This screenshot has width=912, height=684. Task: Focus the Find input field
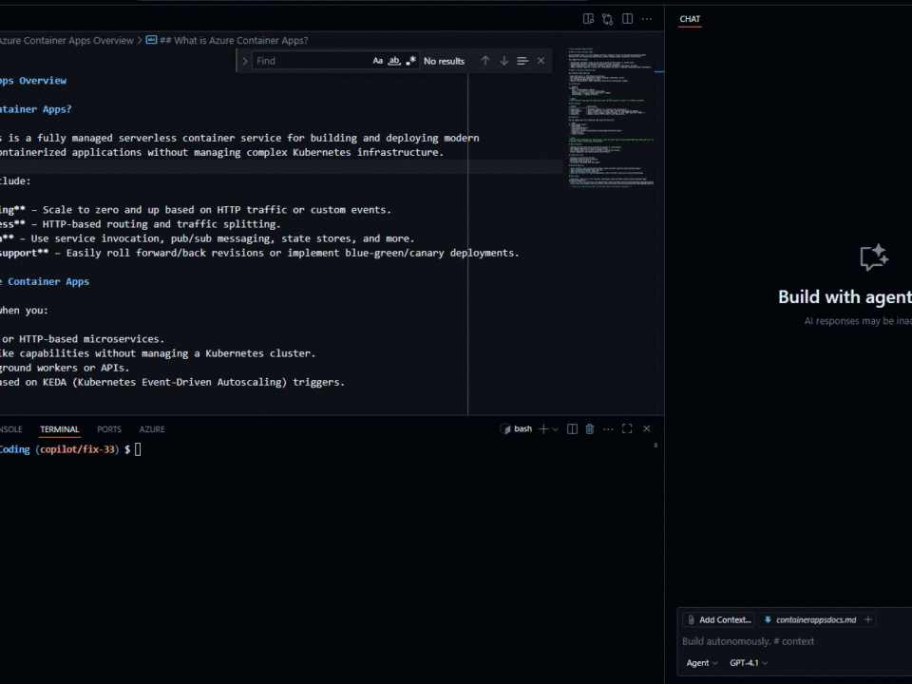(312, 61)
